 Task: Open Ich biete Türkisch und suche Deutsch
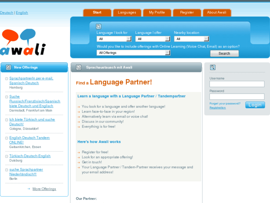tap(32, 122)
